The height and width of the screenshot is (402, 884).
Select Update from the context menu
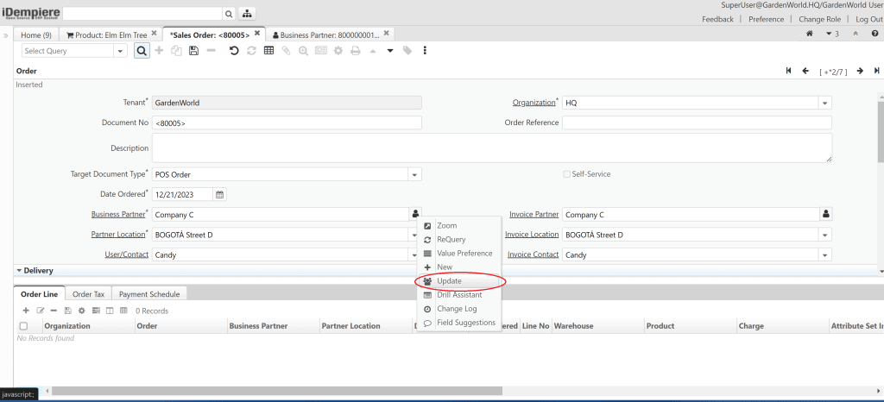coord(449,281)
